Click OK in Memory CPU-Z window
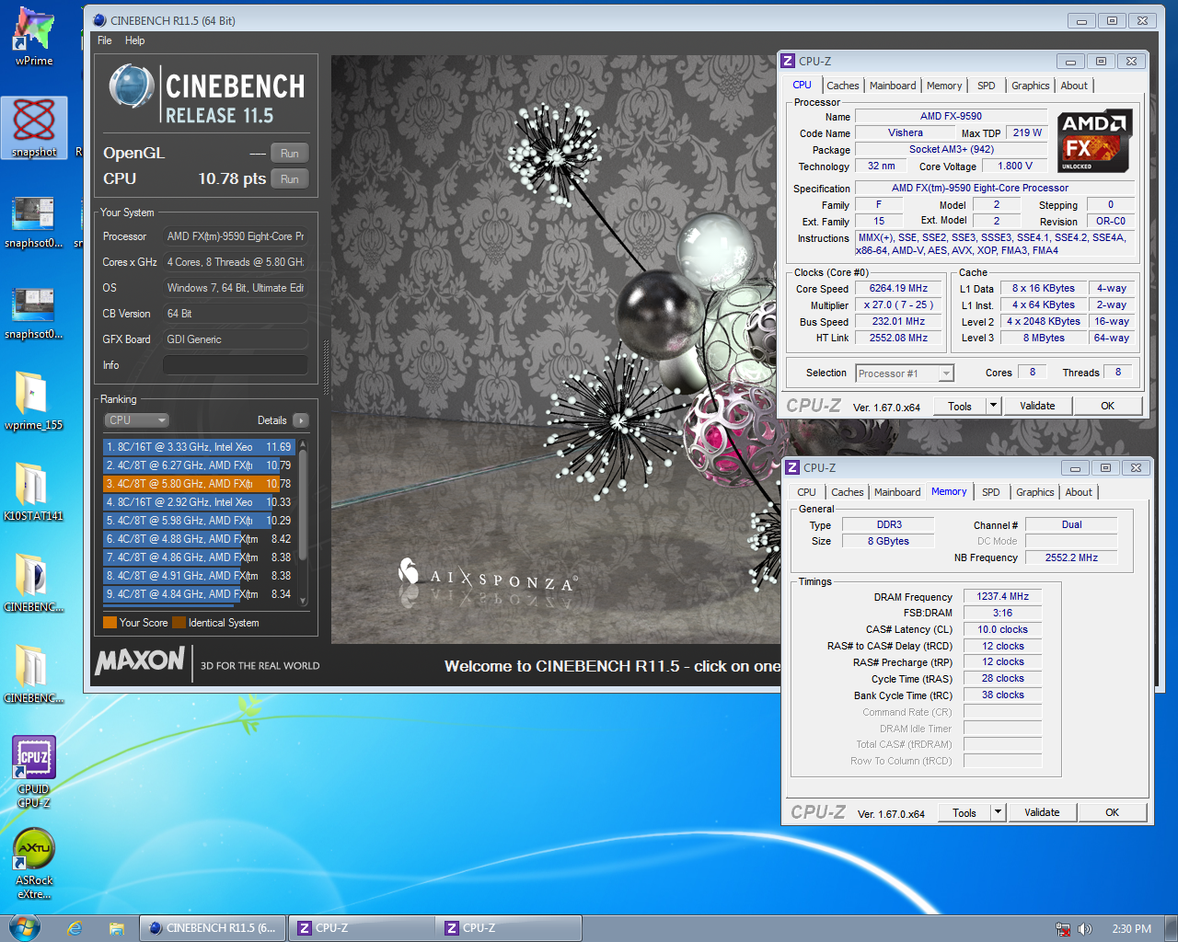1178x942 pixels. (1112, 812)
